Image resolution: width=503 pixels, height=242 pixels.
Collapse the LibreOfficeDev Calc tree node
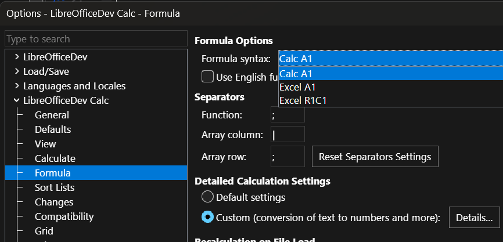[x=17, y=100]
